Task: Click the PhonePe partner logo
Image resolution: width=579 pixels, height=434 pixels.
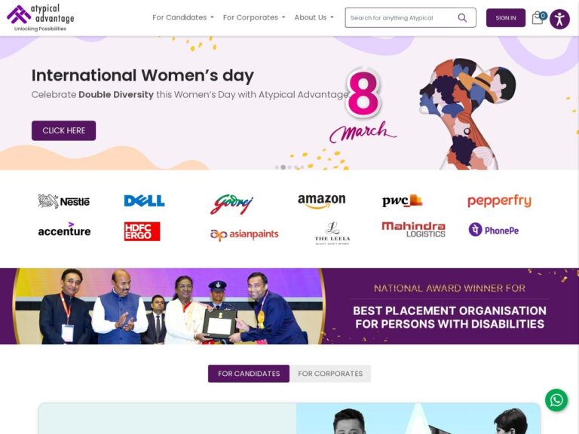Action: point(494,231)
